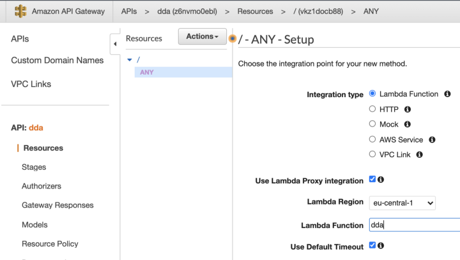Collapse the root / resource tree arrow

click(x=129, y=60)
